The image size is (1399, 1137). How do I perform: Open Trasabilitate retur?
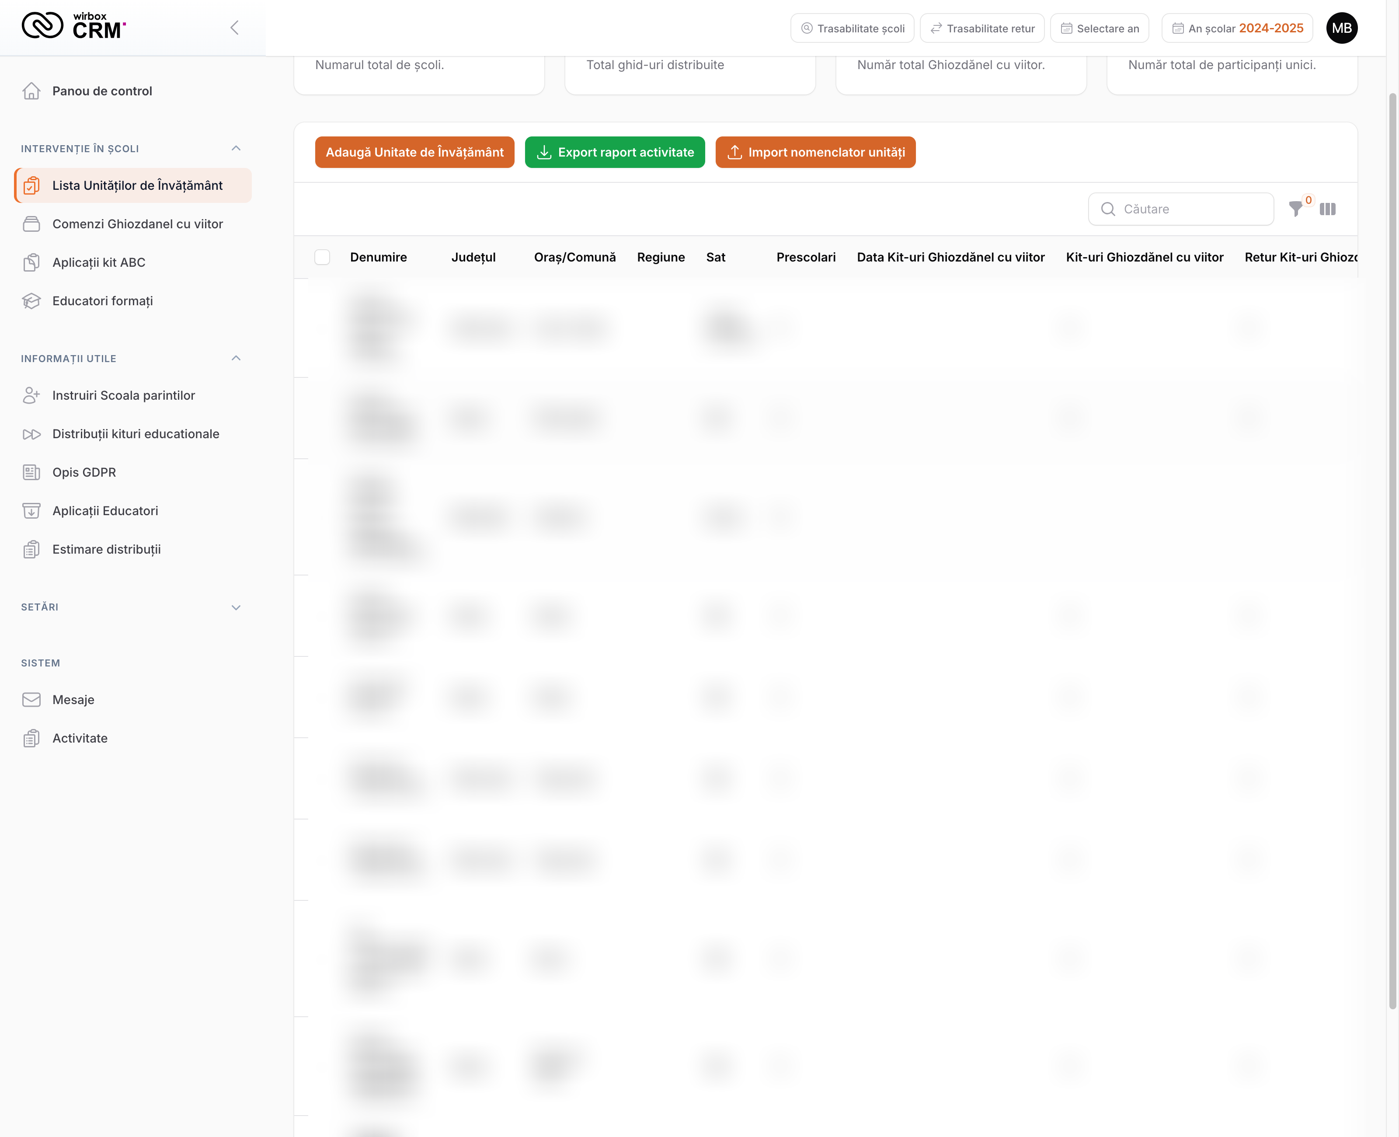click(981, 28)
